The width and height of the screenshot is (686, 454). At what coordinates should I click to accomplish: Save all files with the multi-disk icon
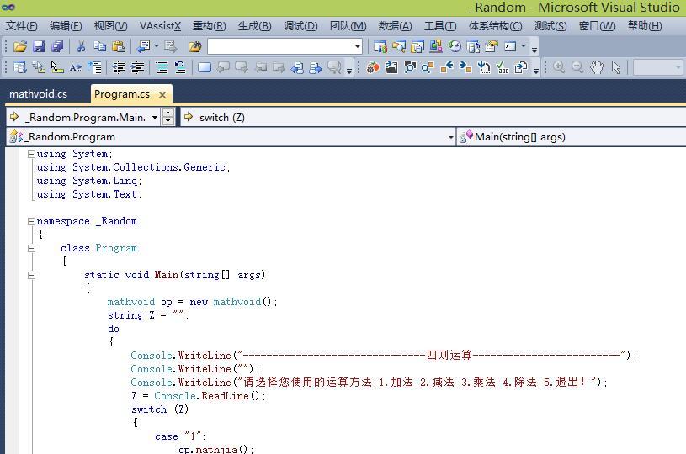57,46
